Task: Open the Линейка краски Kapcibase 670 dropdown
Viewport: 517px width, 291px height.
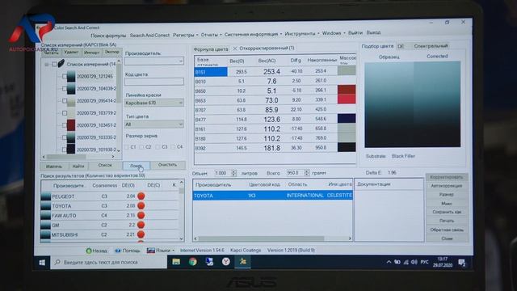Action: tap(154, 103)
